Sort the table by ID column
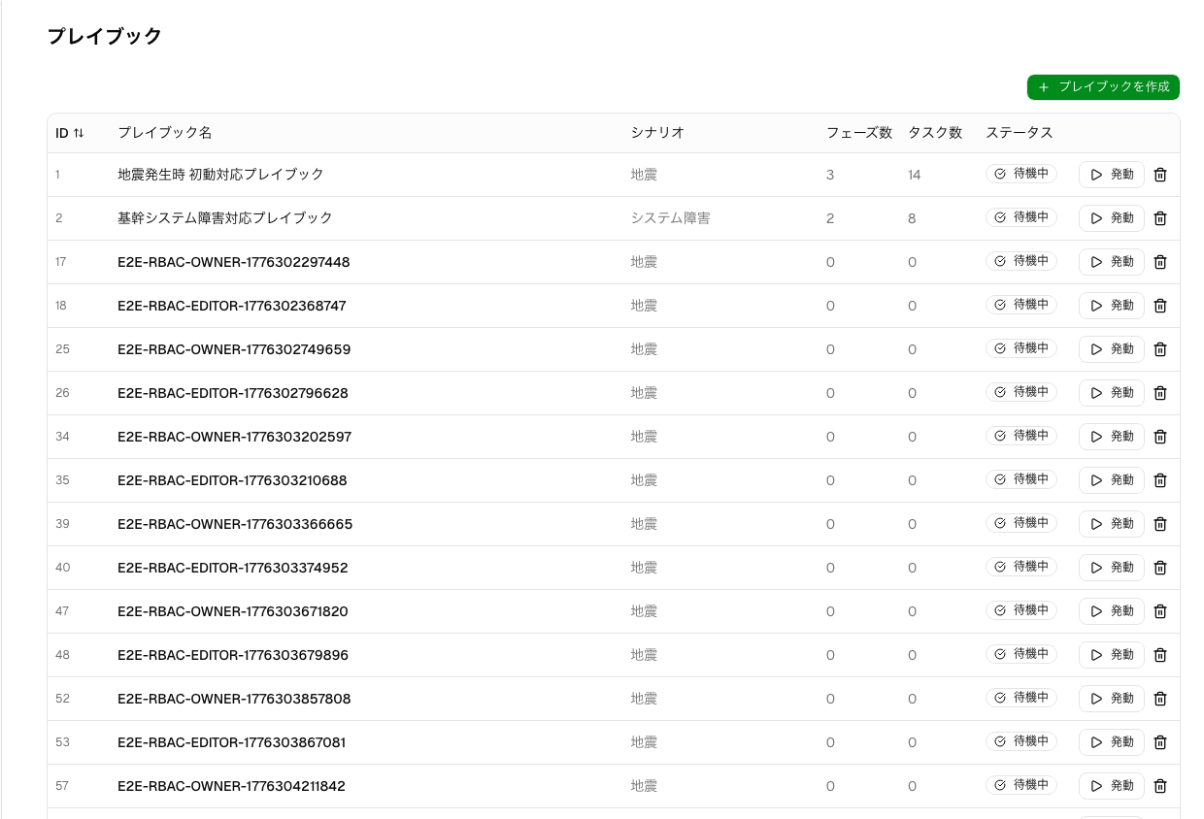 70,133
